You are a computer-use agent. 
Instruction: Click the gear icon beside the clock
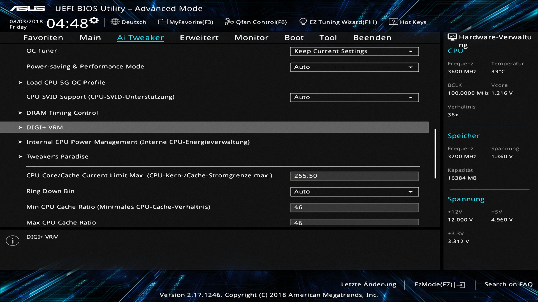(x=94, y=20)
